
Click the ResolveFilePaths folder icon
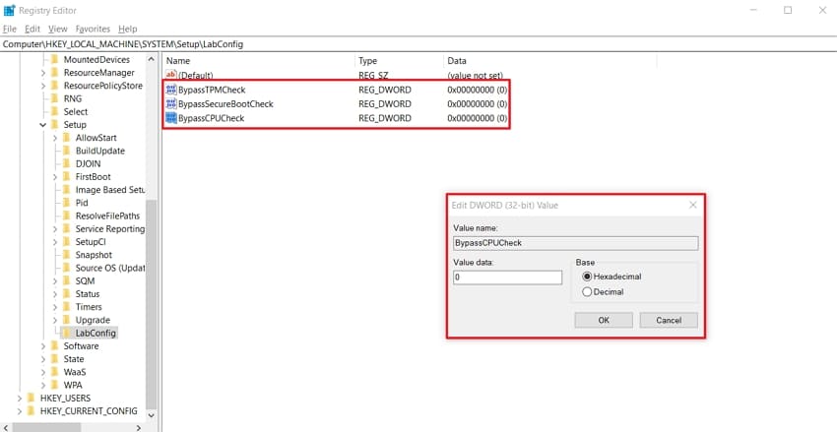click(66, 216)
